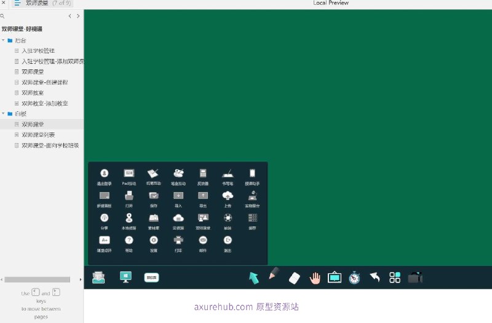492x323 pixels.
Task: Open page 入驻学校管理-添加双师课
Action: coord(53,61)
